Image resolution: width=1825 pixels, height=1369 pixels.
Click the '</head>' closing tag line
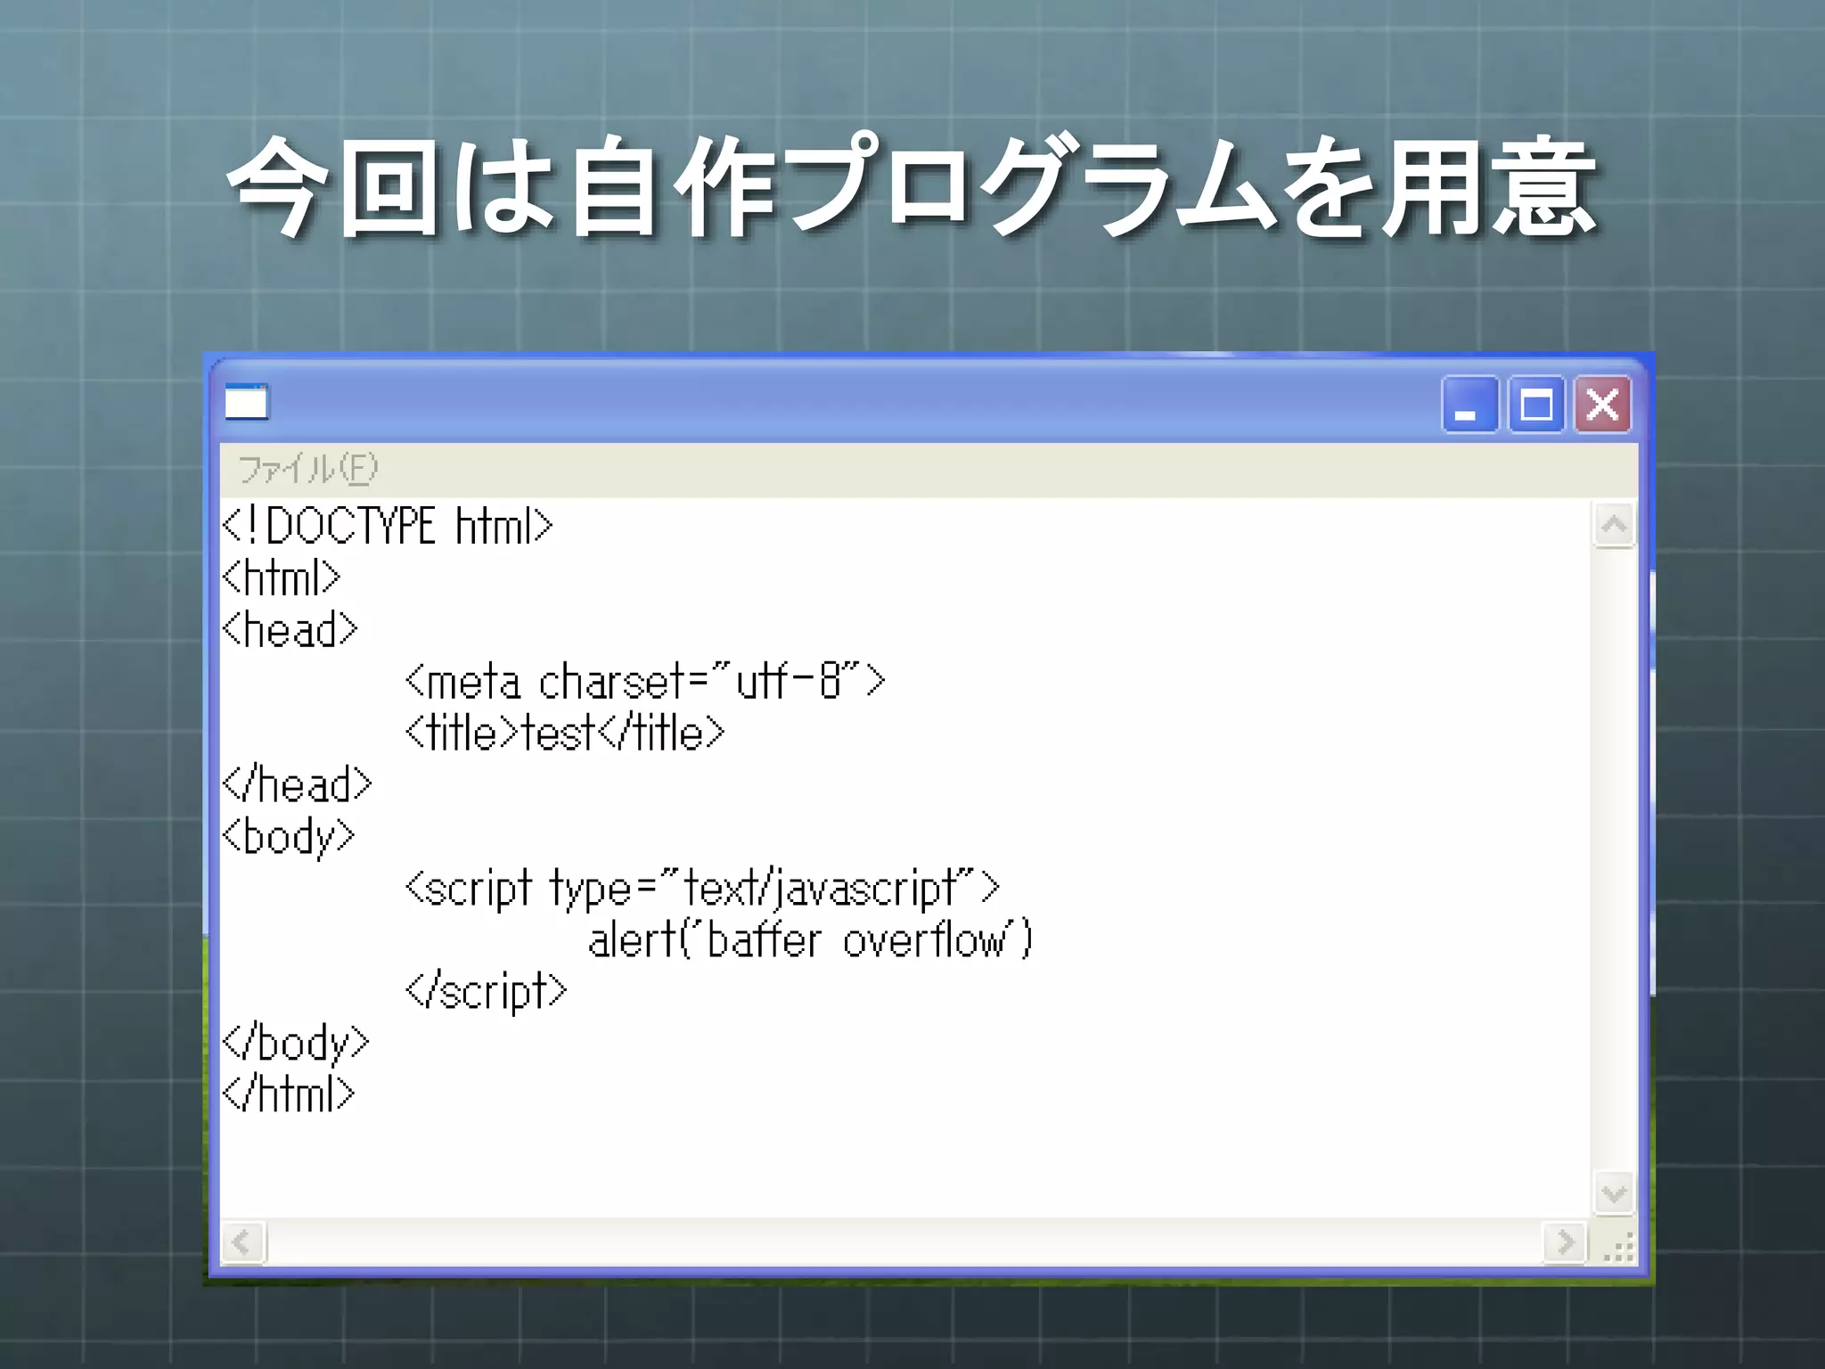pyautogui.click(x=297, y=784)
